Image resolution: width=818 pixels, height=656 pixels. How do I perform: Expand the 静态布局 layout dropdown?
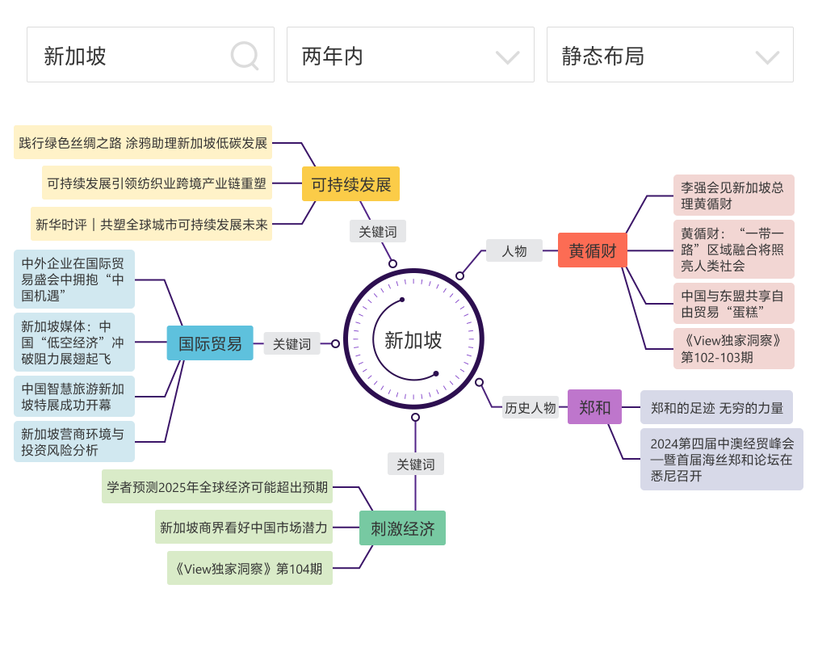(669, 55)
